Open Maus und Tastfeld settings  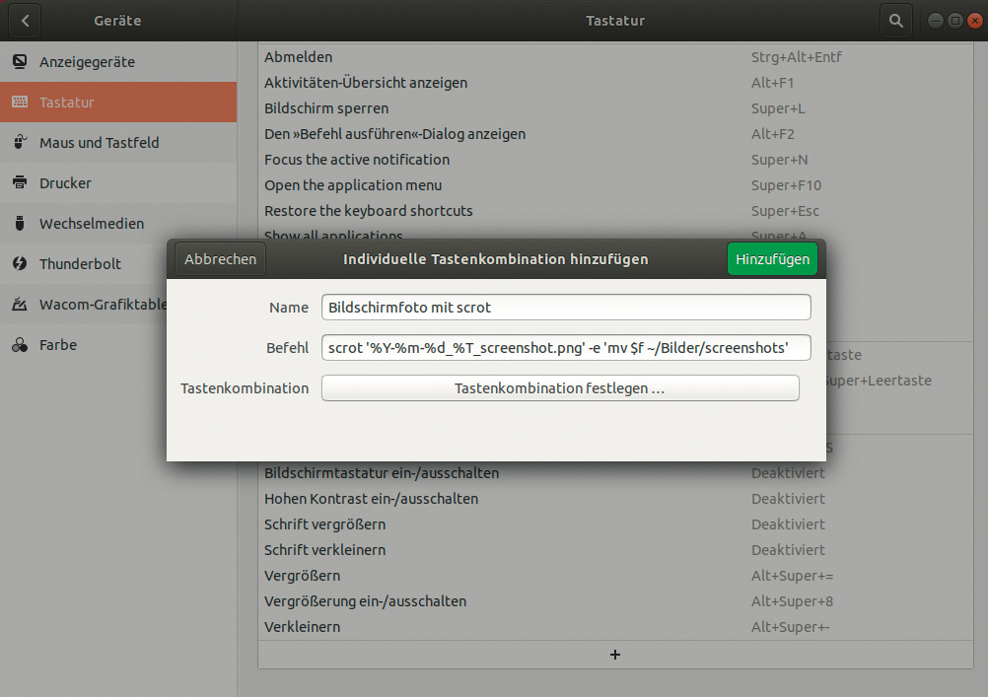coord(118,142)
